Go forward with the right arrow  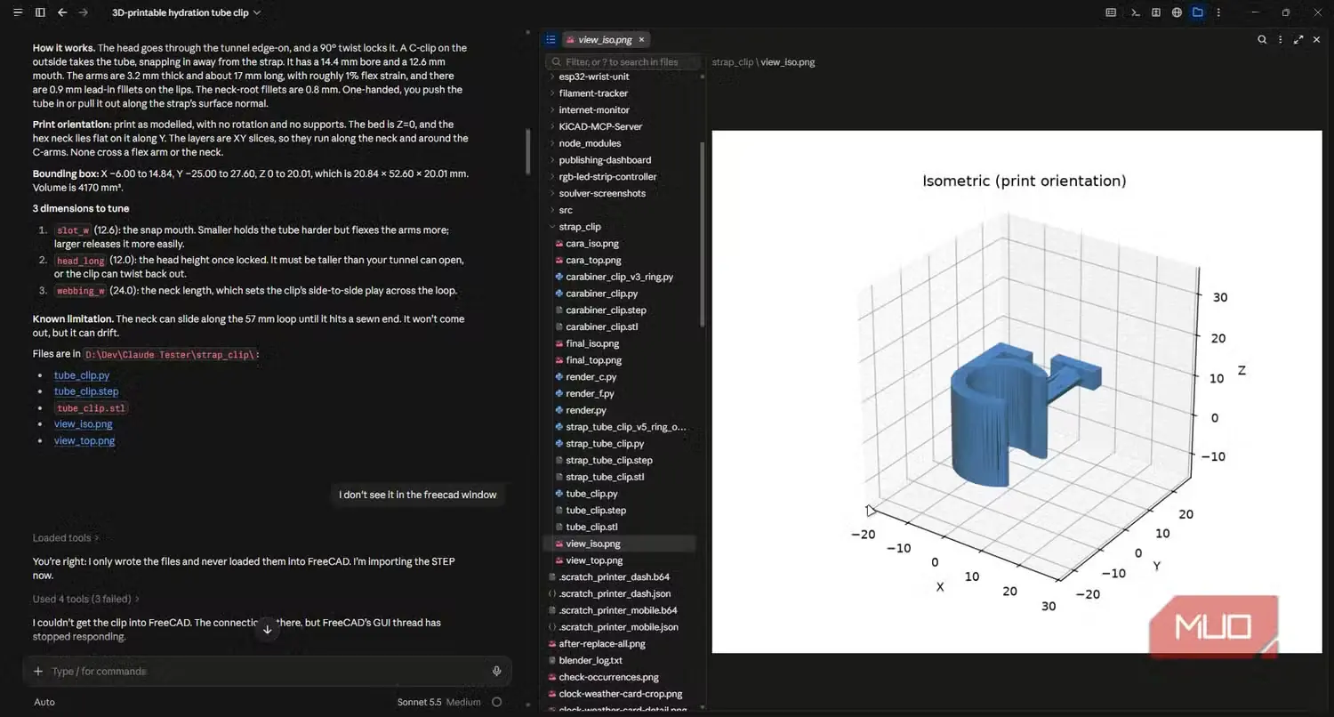(84, 12)
